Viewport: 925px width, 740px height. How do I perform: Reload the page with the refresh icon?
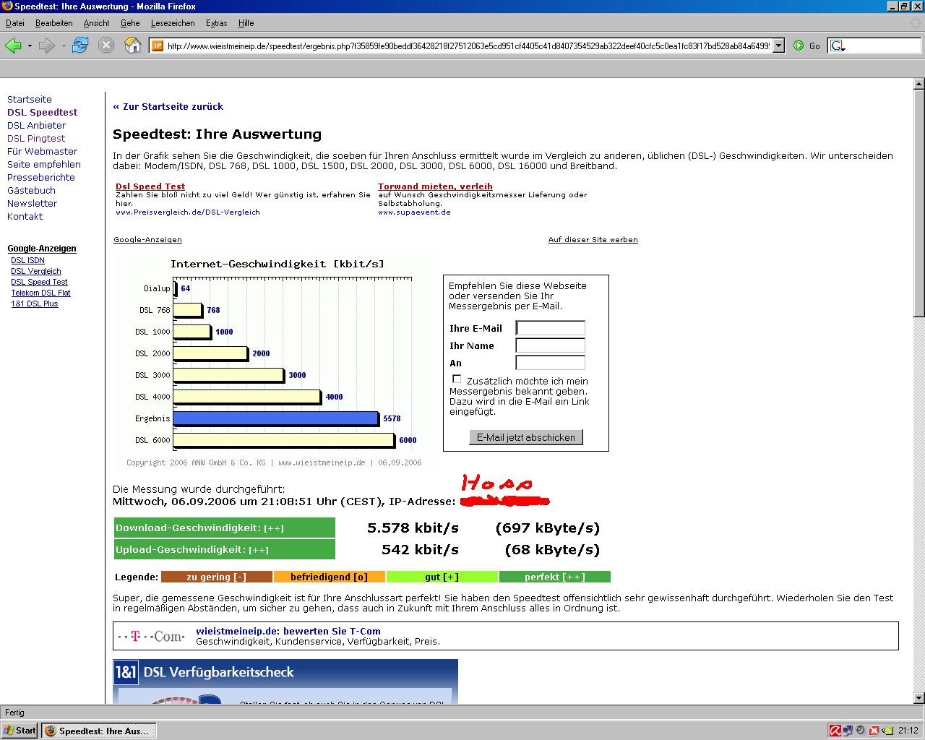[80, 46]
